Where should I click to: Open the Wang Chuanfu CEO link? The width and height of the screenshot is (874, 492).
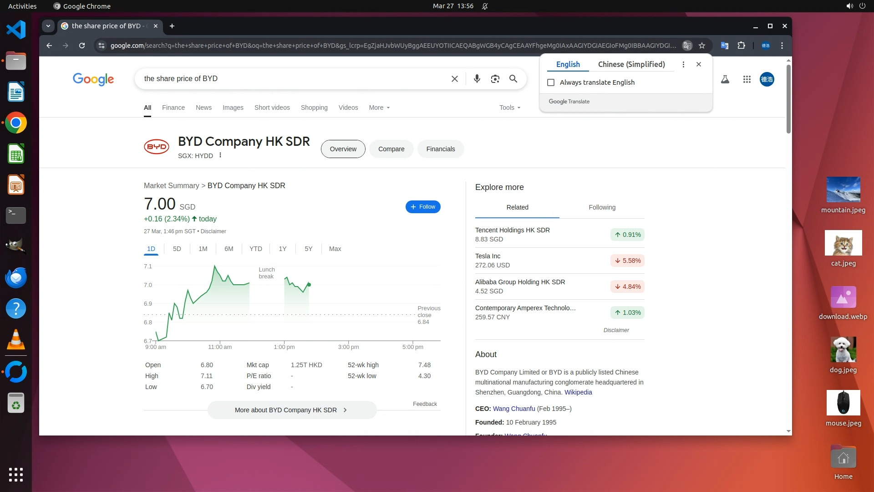[x=513, y=409]
